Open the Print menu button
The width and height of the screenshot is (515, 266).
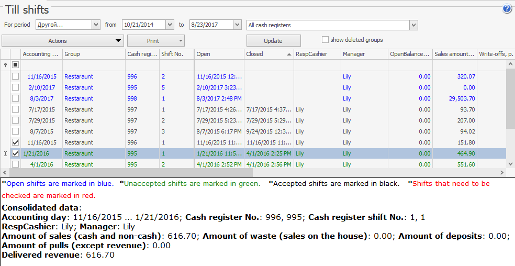click(x=156, y=41)
